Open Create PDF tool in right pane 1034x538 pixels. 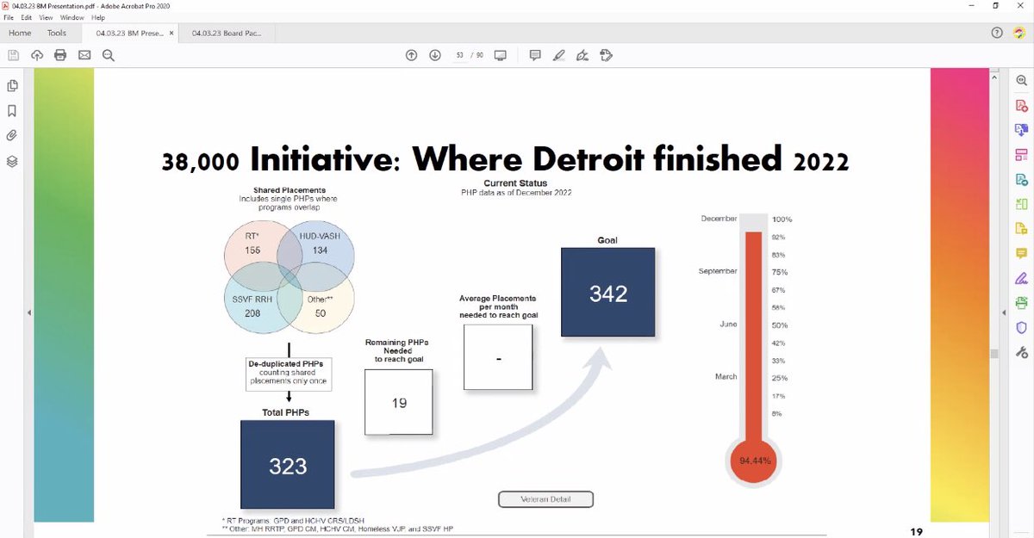pos(1022,105)
